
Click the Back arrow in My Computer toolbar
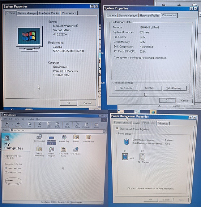[7, 125]
